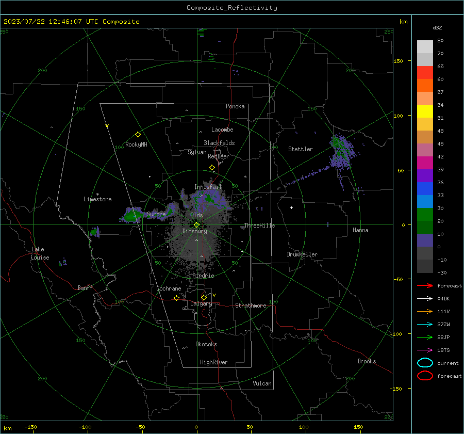Click the magenta 39 dBZ color swatch

pos(425,163)
